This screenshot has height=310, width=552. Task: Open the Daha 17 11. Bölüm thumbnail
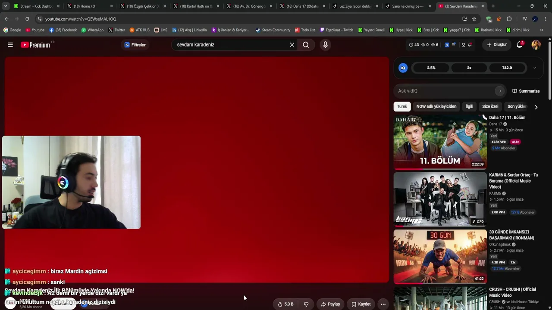[440, 141]
